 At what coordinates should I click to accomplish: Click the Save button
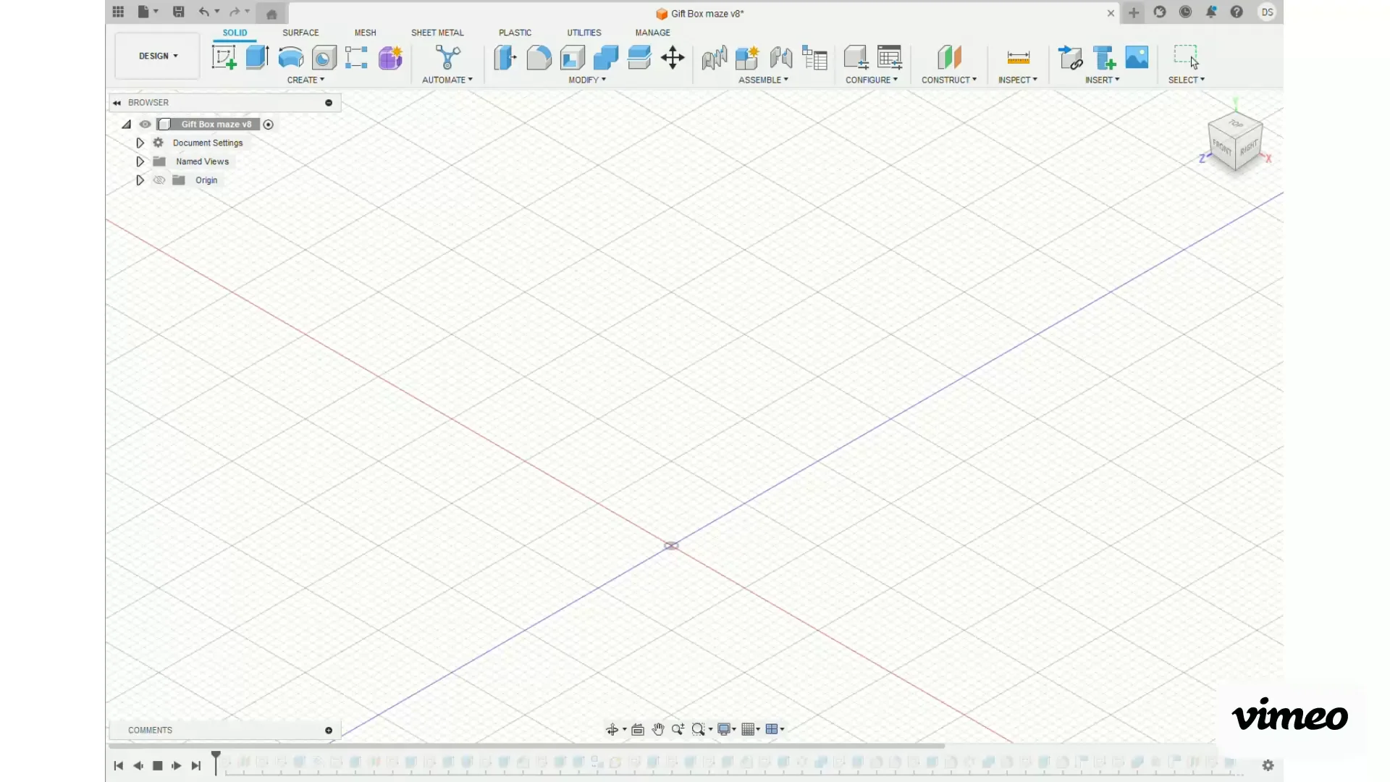pos(178,12)
